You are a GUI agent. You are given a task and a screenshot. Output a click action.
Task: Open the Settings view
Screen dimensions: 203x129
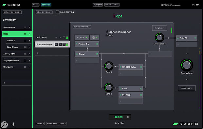point(46,5)
